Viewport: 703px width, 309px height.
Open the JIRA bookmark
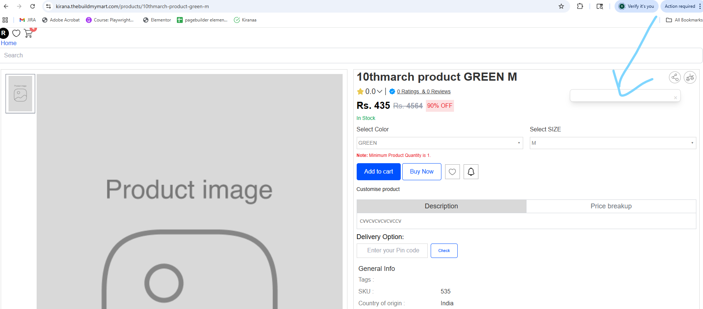(x=28, y=20)
